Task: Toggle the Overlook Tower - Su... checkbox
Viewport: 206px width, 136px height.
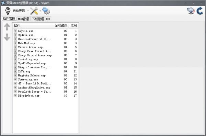Action: coord(15,92)
